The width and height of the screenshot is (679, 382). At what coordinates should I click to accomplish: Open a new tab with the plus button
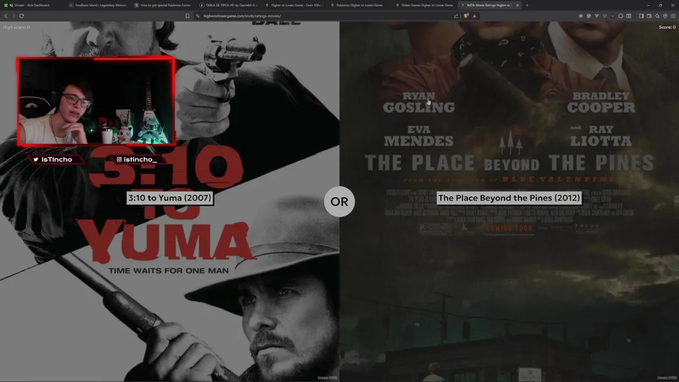pyautogui.click(x=527, y=5)
